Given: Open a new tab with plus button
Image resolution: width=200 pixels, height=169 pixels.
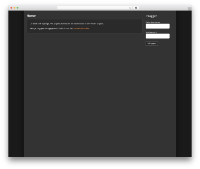Looking at the screenshot, I should 190,9.
